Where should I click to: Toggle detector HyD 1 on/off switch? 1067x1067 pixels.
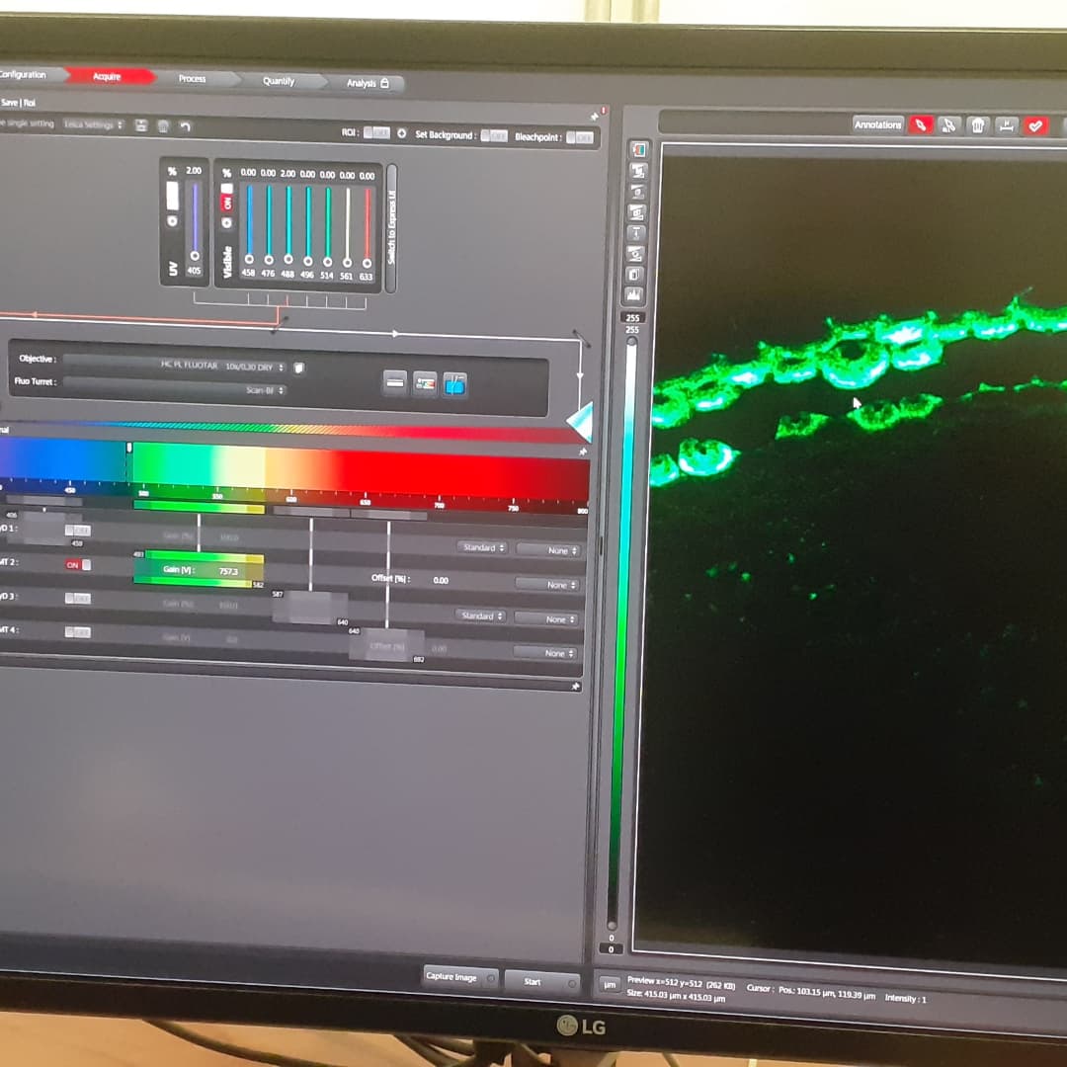(x=78, y=531)
